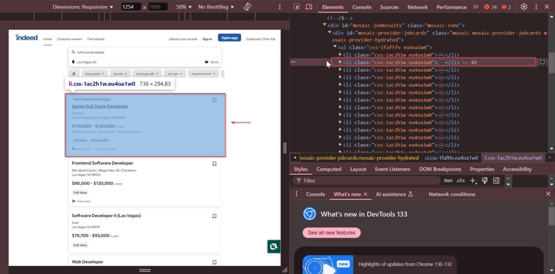
Task: Open the DOM Breakpoints tab
Action: pos(440,169)
